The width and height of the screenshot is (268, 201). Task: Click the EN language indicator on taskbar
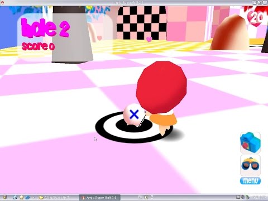[x=140, y=197]
